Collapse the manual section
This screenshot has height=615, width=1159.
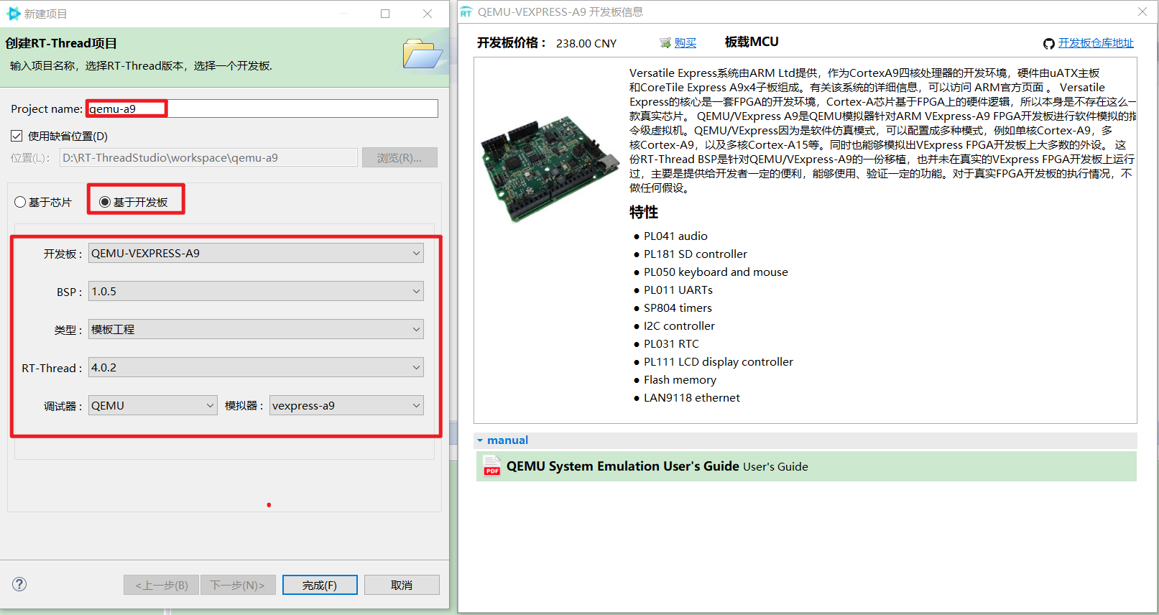(480, 440)
